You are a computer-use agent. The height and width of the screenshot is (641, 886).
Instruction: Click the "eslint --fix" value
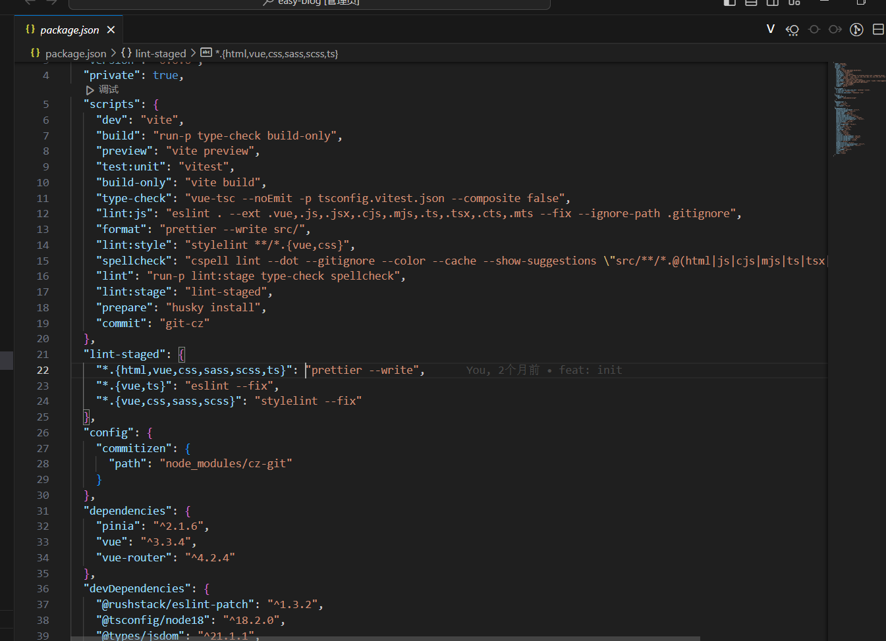click(229, 386)
